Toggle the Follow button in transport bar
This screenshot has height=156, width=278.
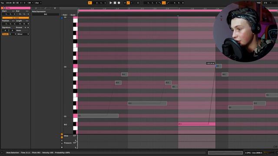point(90,3)
